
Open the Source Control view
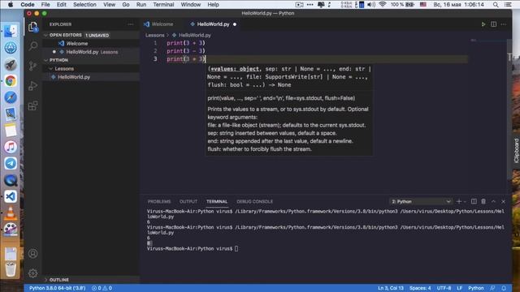pos(32,66)
